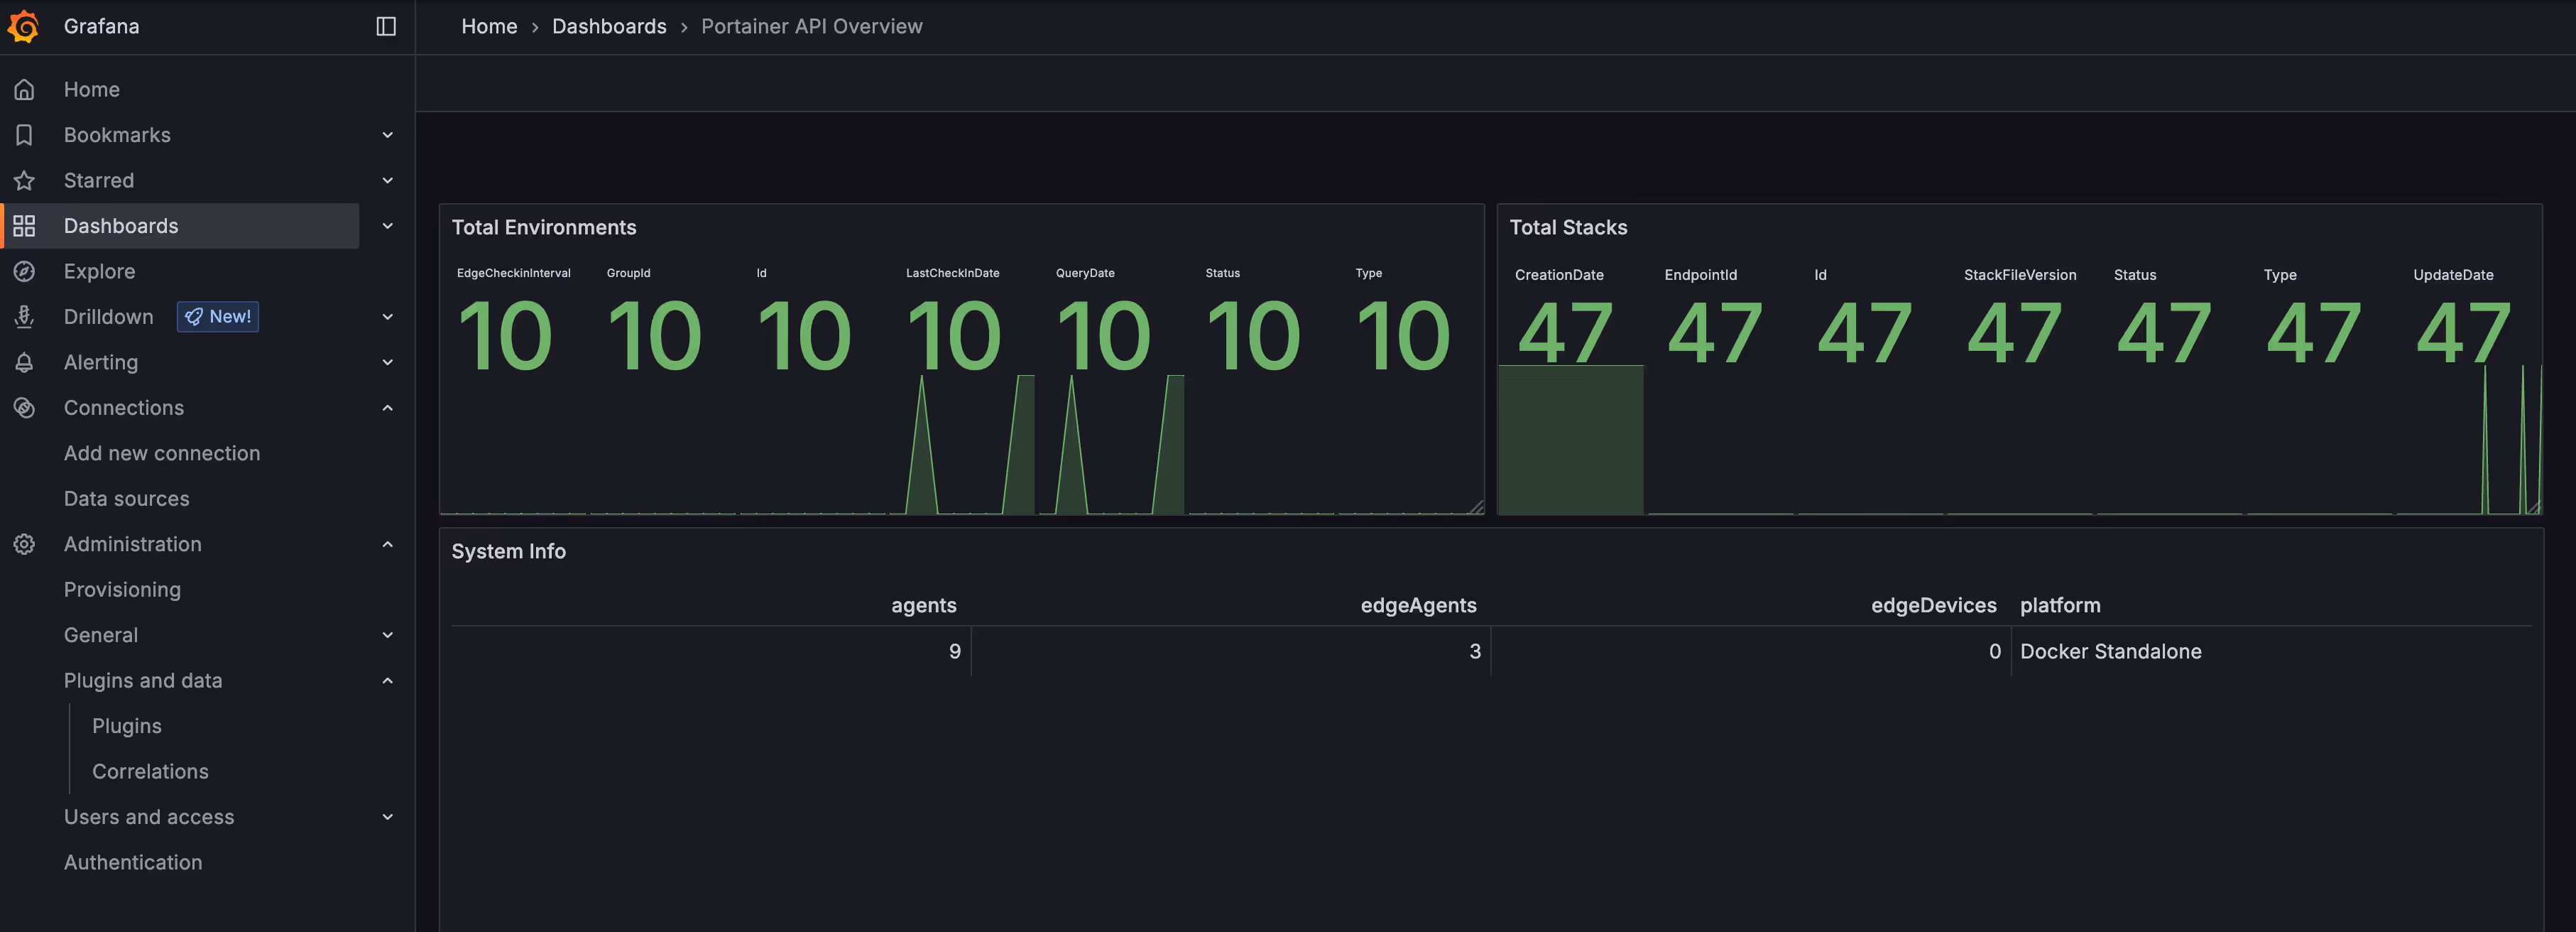This screenshot has height=932, width=2576.
Task: Collapse the Plugins and data chevron
Action: pos(388,681)
